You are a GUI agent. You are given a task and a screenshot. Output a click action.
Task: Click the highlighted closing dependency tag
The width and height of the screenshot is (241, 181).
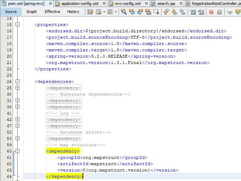tap(64, 176)
